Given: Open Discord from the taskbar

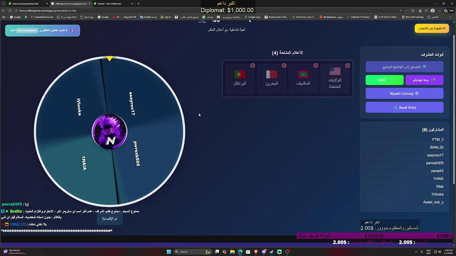Looking at the screenshot, I should (x=264, y=252).
